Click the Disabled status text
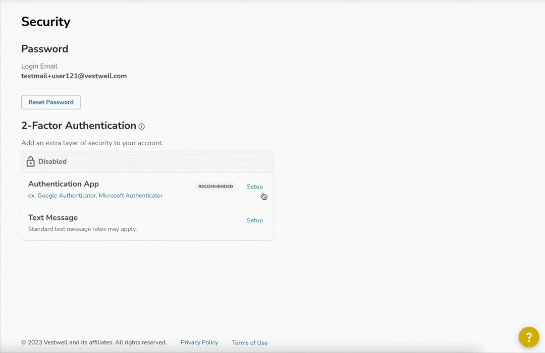Screen dimensions: 545x353 click(52, 161)
